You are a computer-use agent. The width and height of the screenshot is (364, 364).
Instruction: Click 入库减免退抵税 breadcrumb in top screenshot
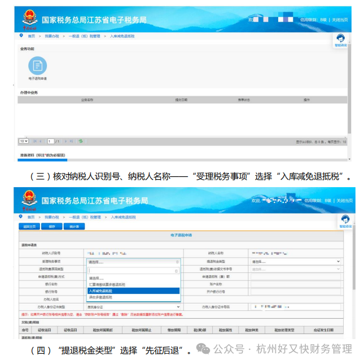click(122, 36)
